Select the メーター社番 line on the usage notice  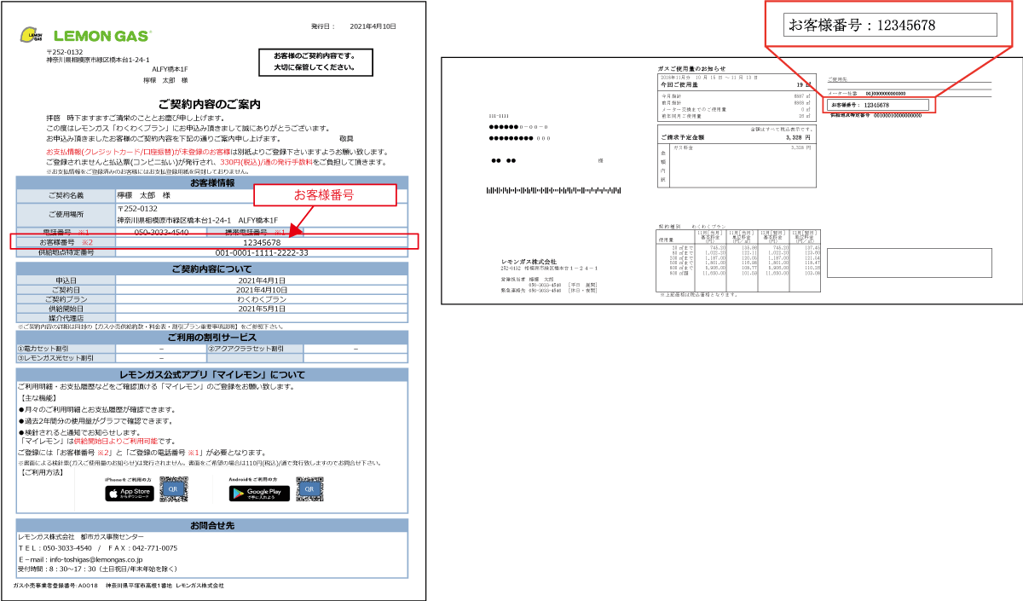865,94
